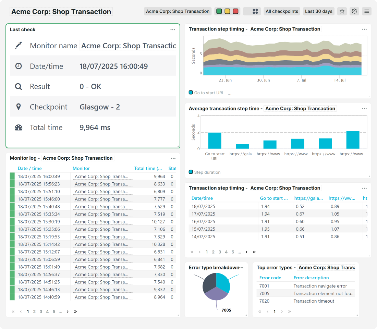Toggle the yellow status filter in the top bar
Image resolution: width=377 pixels, height=329 pixels.
coord(227,11)
